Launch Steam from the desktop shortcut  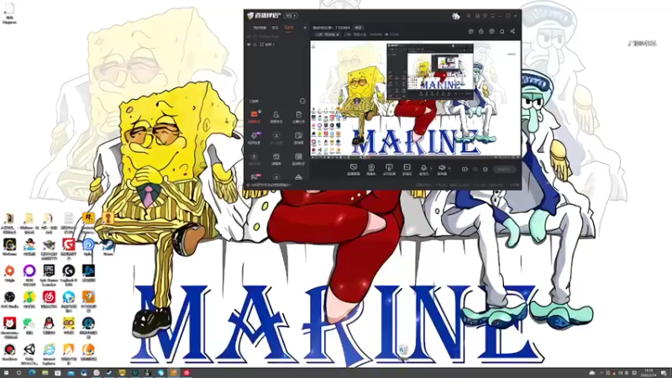coord(108,245)
